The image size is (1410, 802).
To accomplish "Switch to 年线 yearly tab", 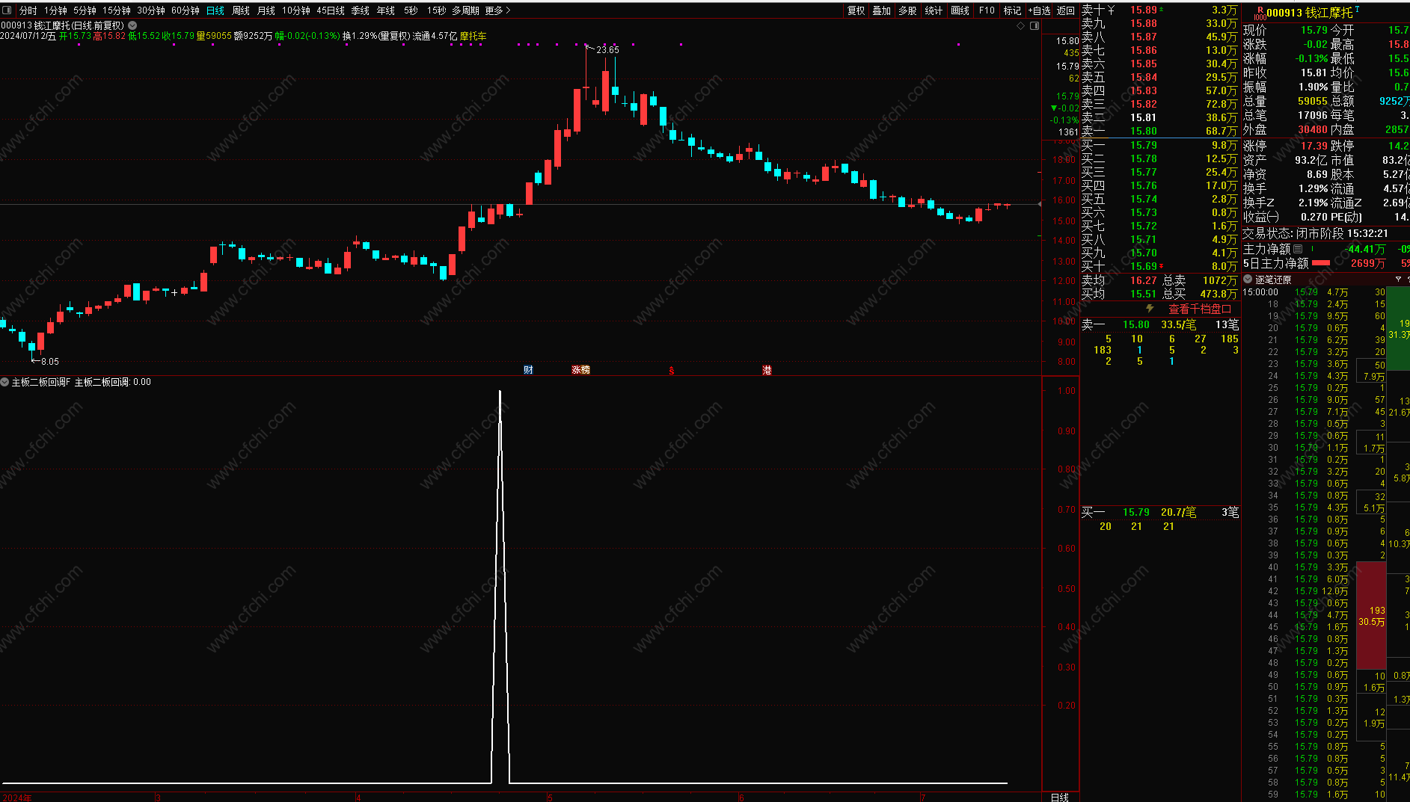I will [386, 10].
